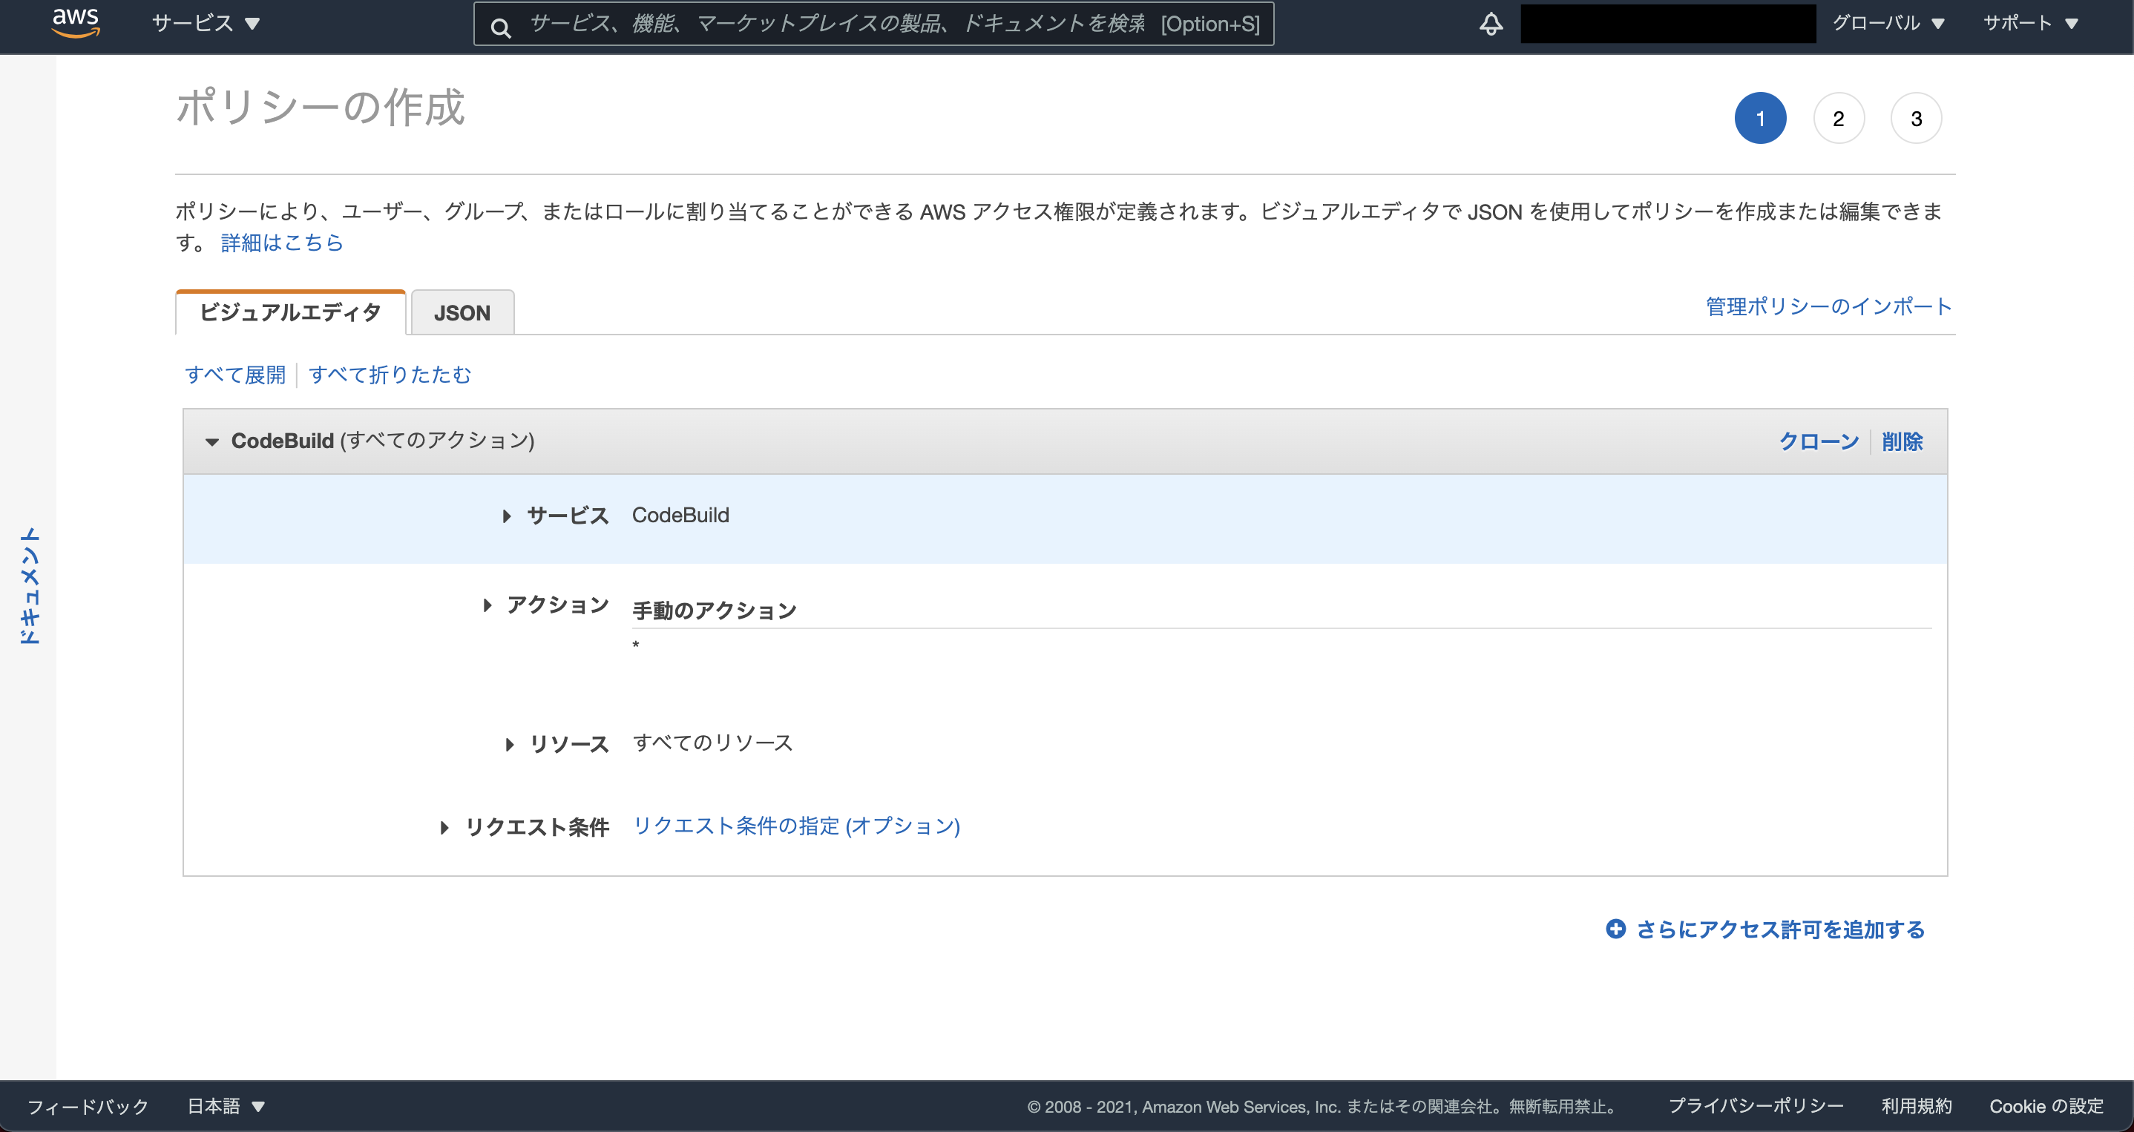Click the plus icon beside さらにアクセス許可を追加する
Viewport: 2134px width, 1132px height.
click(x=1615, y=929)
